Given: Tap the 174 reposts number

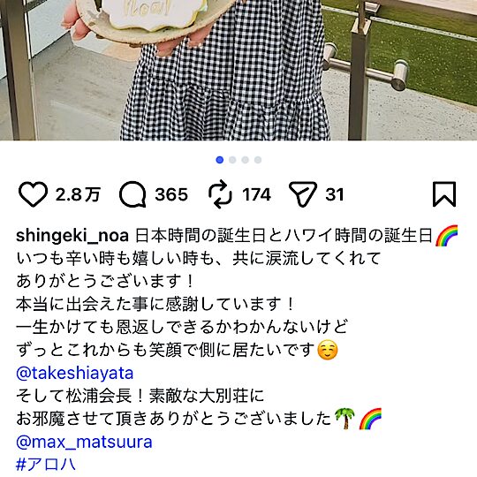Looking at the screenshot, I should click(256, 194).
